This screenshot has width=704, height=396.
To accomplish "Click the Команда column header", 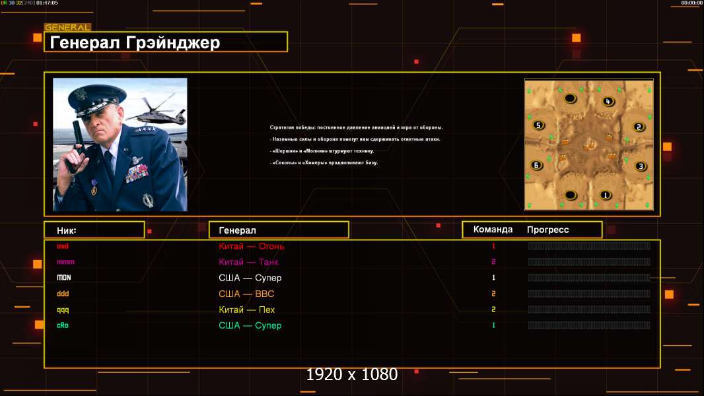I will click(x=493, y=230).
